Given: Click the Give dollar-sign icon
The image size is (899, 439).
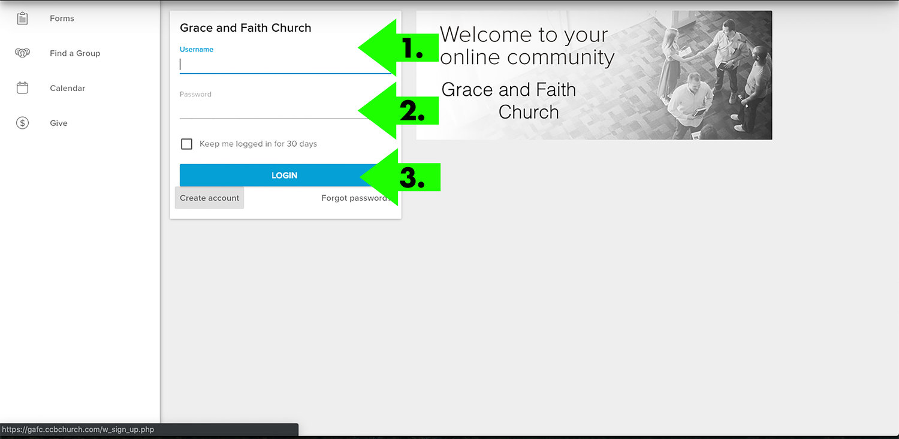Looking at the screenshot, I should click(x=22, y=123).
